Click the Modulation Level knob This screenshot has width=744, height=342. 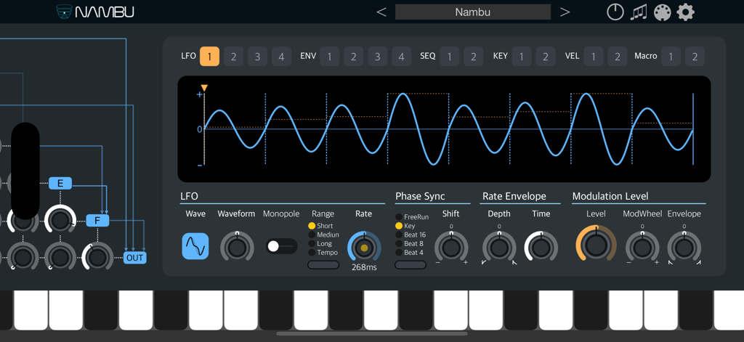tap(596, 244)
